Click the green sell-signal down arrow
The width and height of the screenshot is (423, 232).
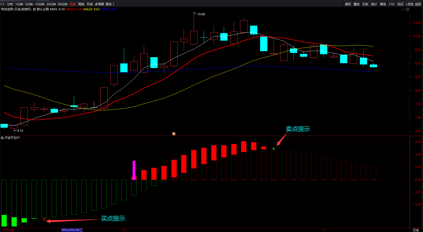pyautogui.click(x=274, y=148)
